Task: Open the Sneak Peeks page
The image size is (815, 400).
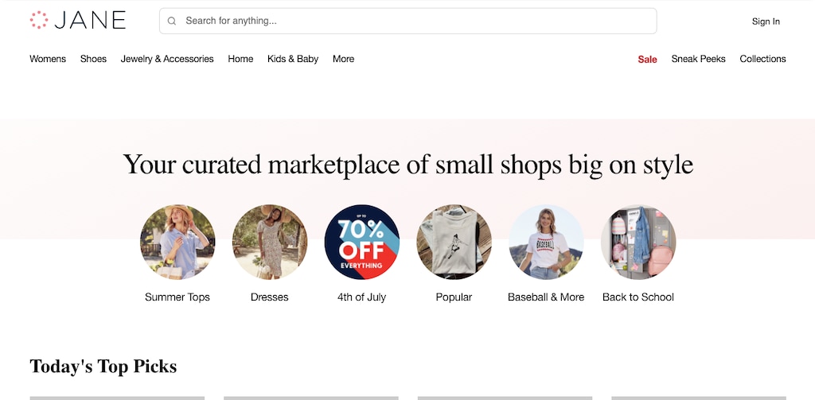Action: tap(699, 59)
